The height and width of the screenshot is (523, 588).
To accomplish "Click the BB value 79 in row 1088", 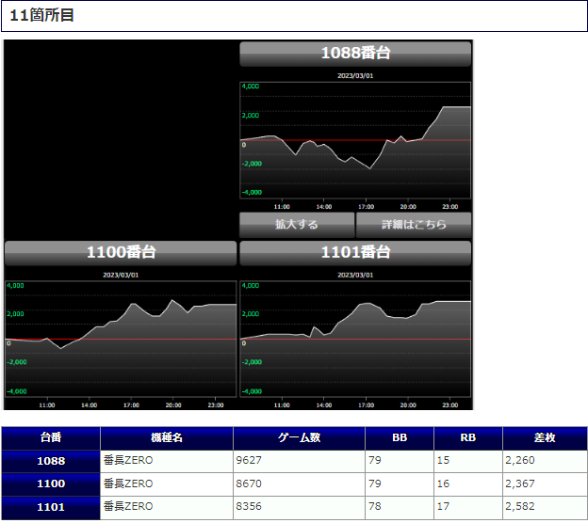I will (375, 461).
